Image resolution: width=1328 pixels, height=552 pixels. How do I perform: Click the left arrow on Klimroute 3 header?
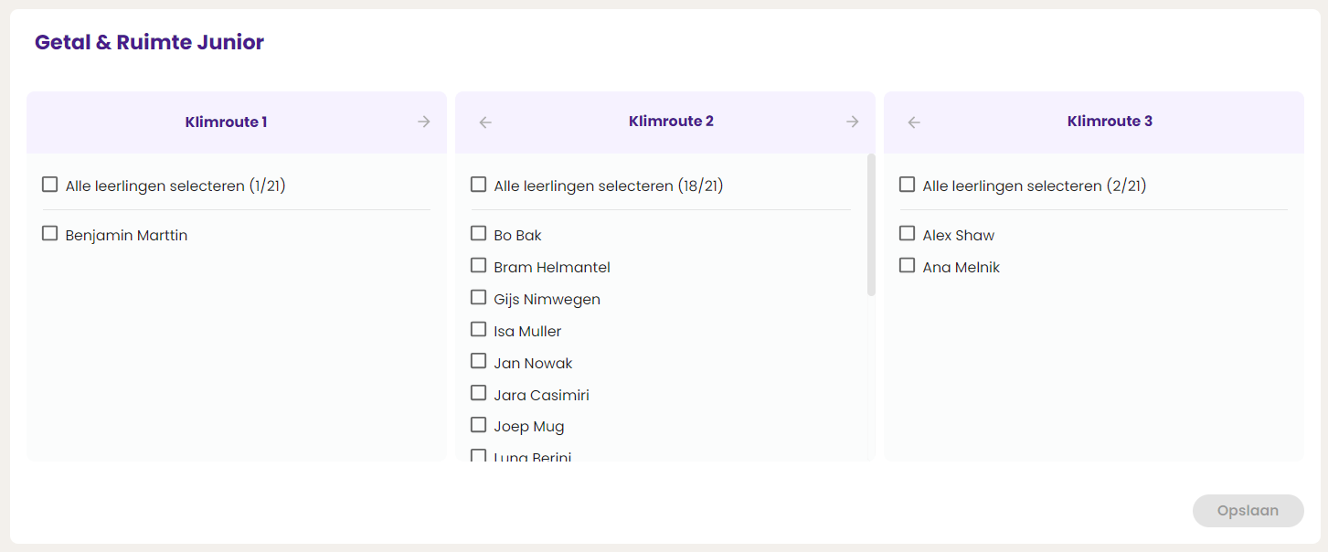coord(913,121)
